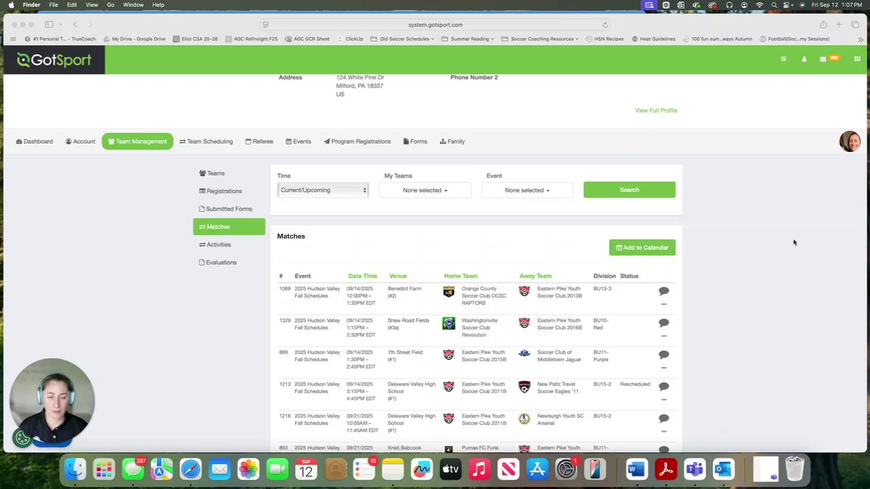Expand more options under match 1069
The width and height of the screenshot is (870, 489).
click(x=663, y=304)
